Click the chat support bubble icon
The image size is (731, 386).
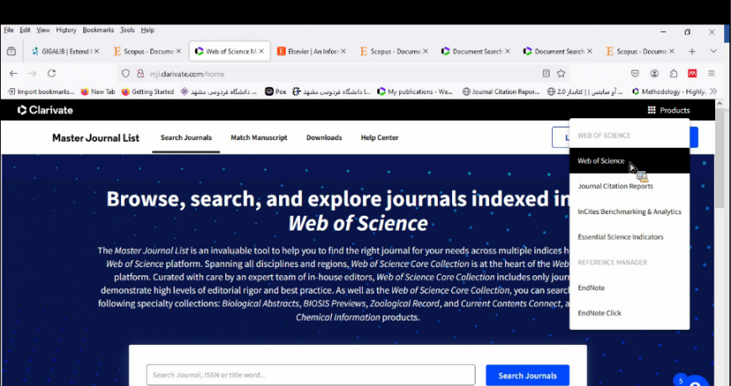click(x=695, y=381)
